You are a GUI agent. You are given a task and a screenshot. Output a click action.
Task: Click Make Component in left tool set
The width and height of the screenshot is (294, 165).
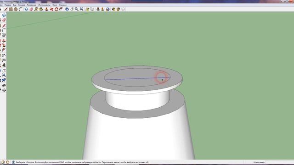(x=4, y=15)
